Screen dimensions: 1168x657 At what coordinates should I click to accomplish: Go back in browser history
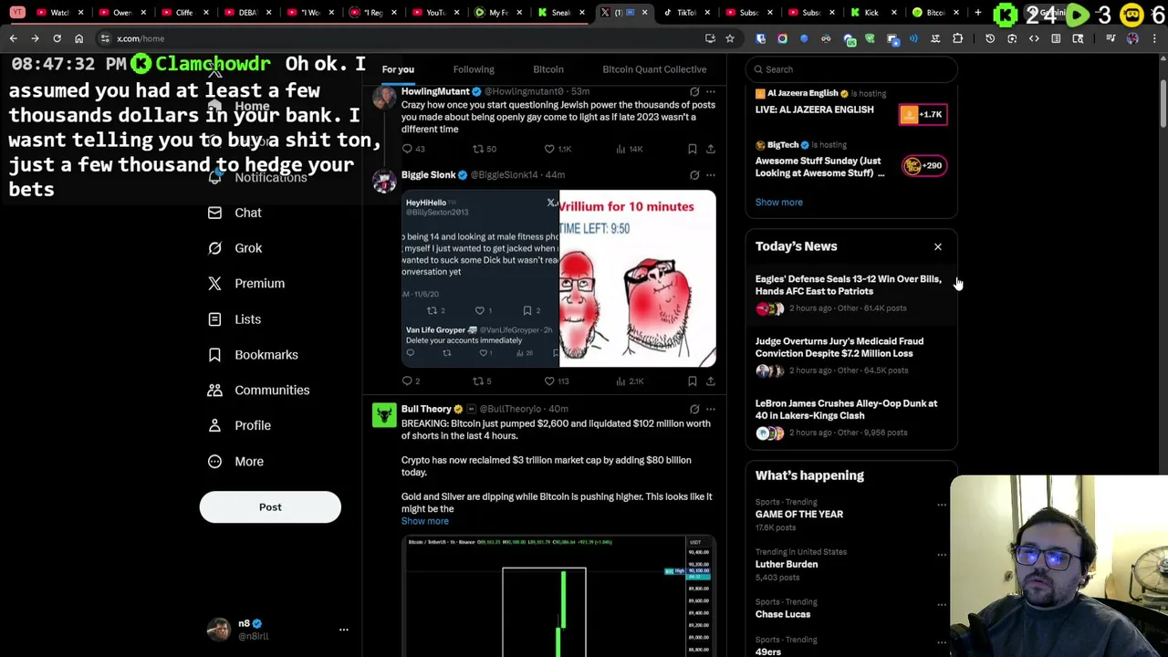13,38
